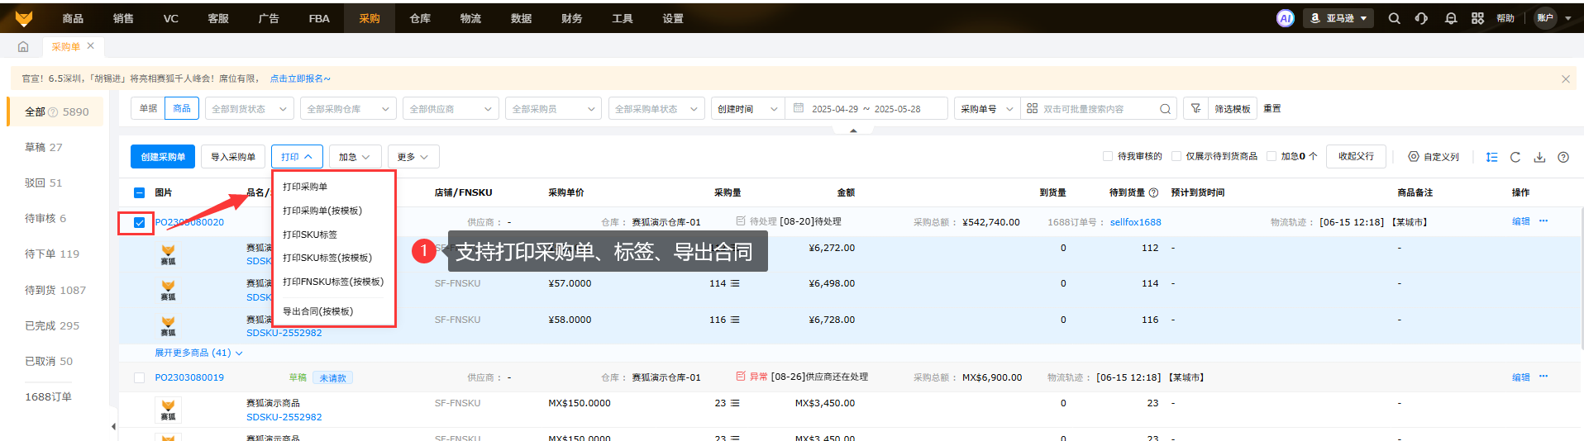Change row height with line-spacing icon

[1491, 157]
